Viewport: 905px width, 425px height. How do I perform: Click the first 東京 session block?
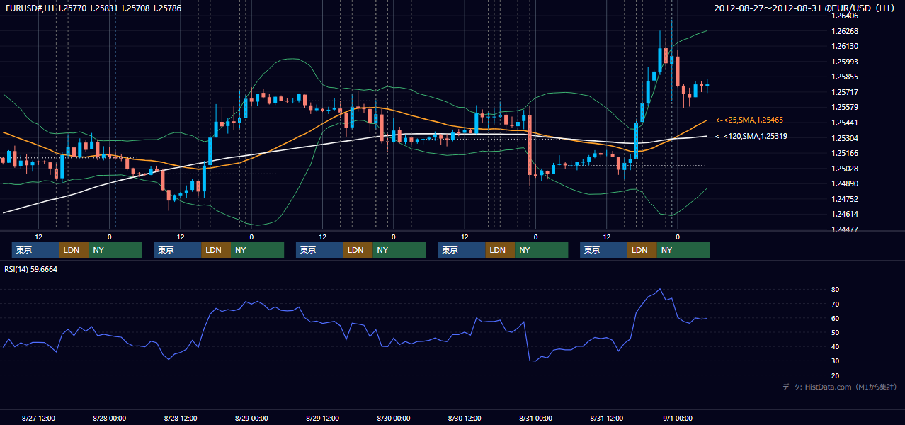coord(35,250)
